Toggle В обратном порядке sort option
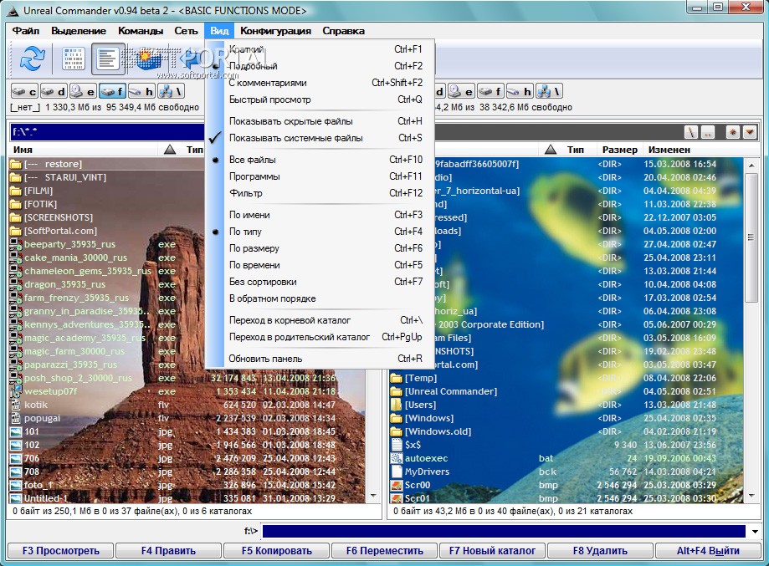The width and height of the screenshot is (769, 566). (320, 298)
